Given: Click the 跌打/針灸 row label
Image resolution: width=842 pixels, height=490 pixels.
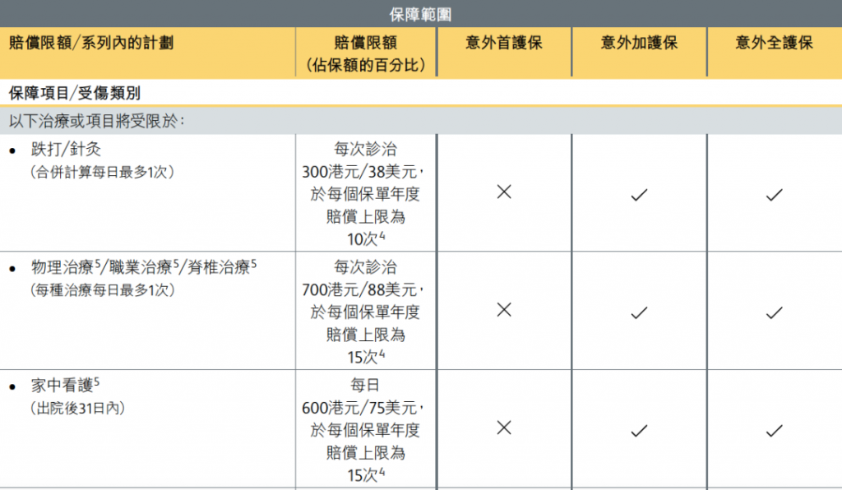Looking at the screenshot, I should click(x=66, y=149).
